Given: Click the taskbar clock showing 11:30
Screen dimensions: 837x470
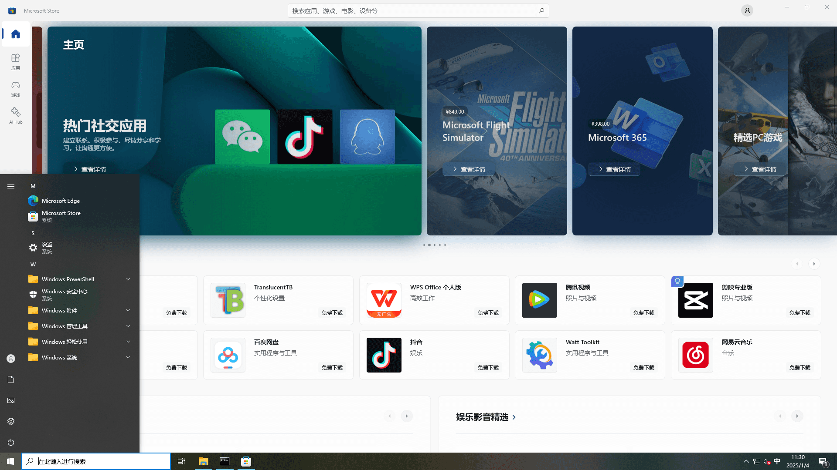Looking at the screenshot, I should (x=798, y=461).
